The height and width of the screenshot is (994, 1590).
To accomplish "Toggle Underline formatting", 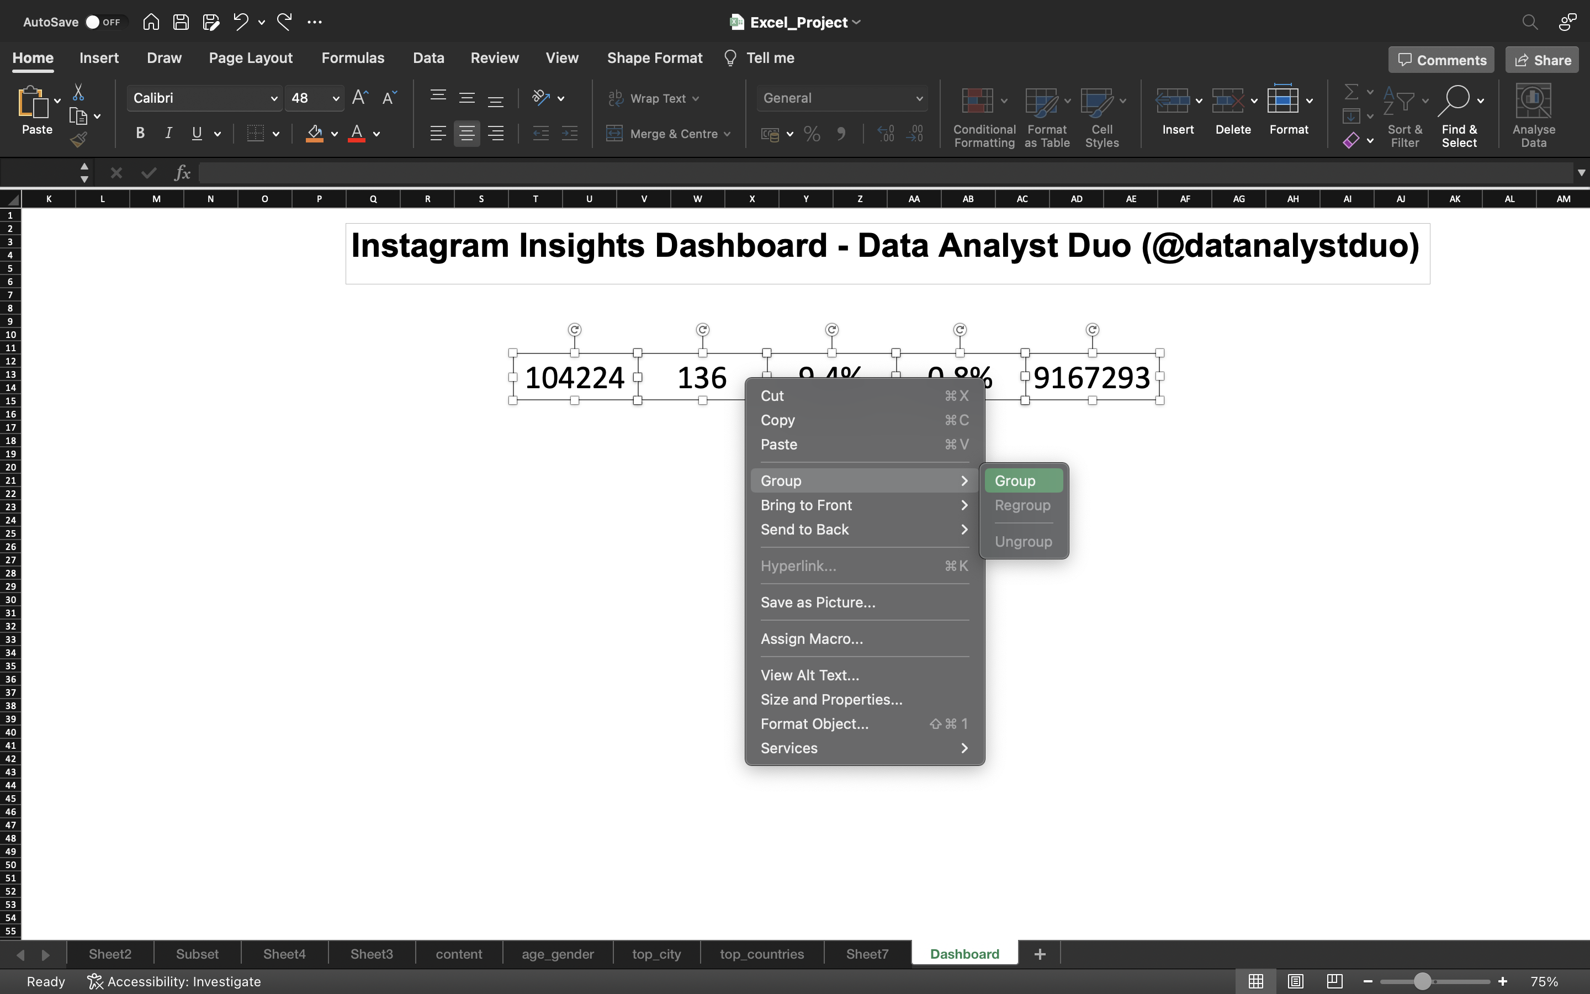I will (x=197, y=134).
